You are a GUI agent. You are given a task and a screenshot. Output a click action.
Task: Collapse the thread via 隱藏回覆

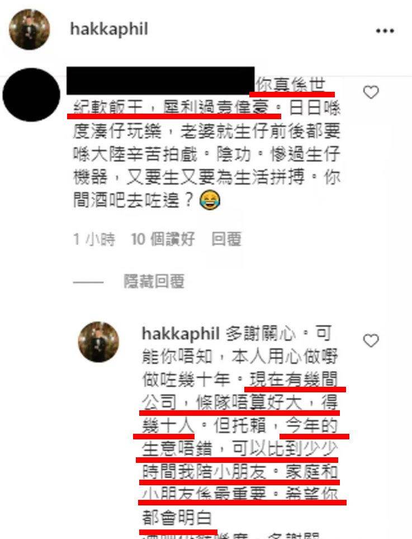(154, 282)
